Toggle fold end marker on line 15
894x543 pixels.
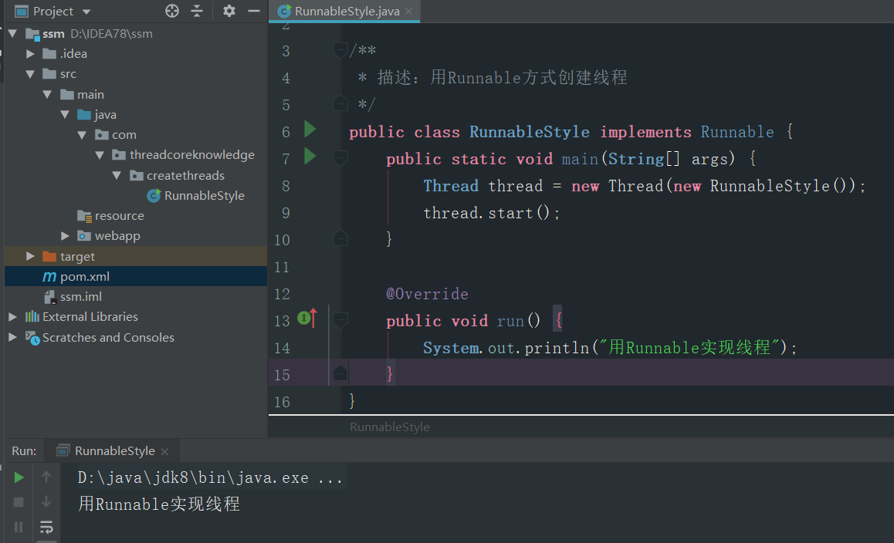point(340,373)
